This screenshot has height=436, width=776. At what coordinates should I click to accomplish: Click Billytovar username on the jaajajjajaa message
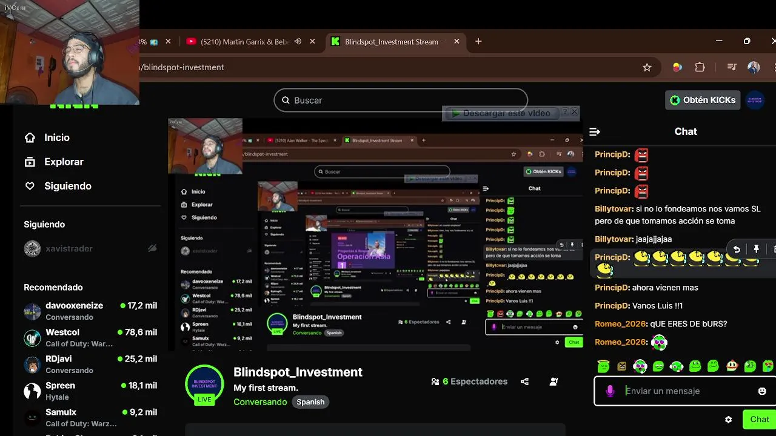click(x=614, y=239)
